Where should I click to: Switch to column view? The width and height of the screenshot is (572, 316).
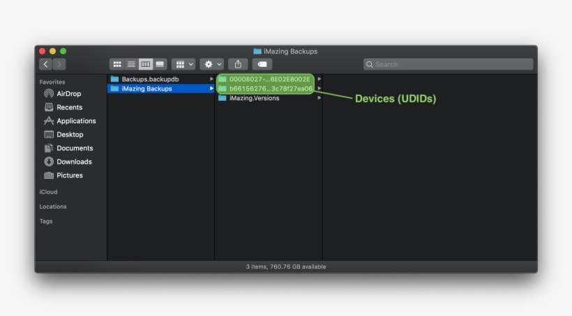[x=146, y=65]
